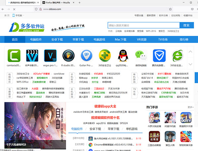
Task: Open the 腾讯电脑管家 shield icon
Action: [x=159, y=56]
